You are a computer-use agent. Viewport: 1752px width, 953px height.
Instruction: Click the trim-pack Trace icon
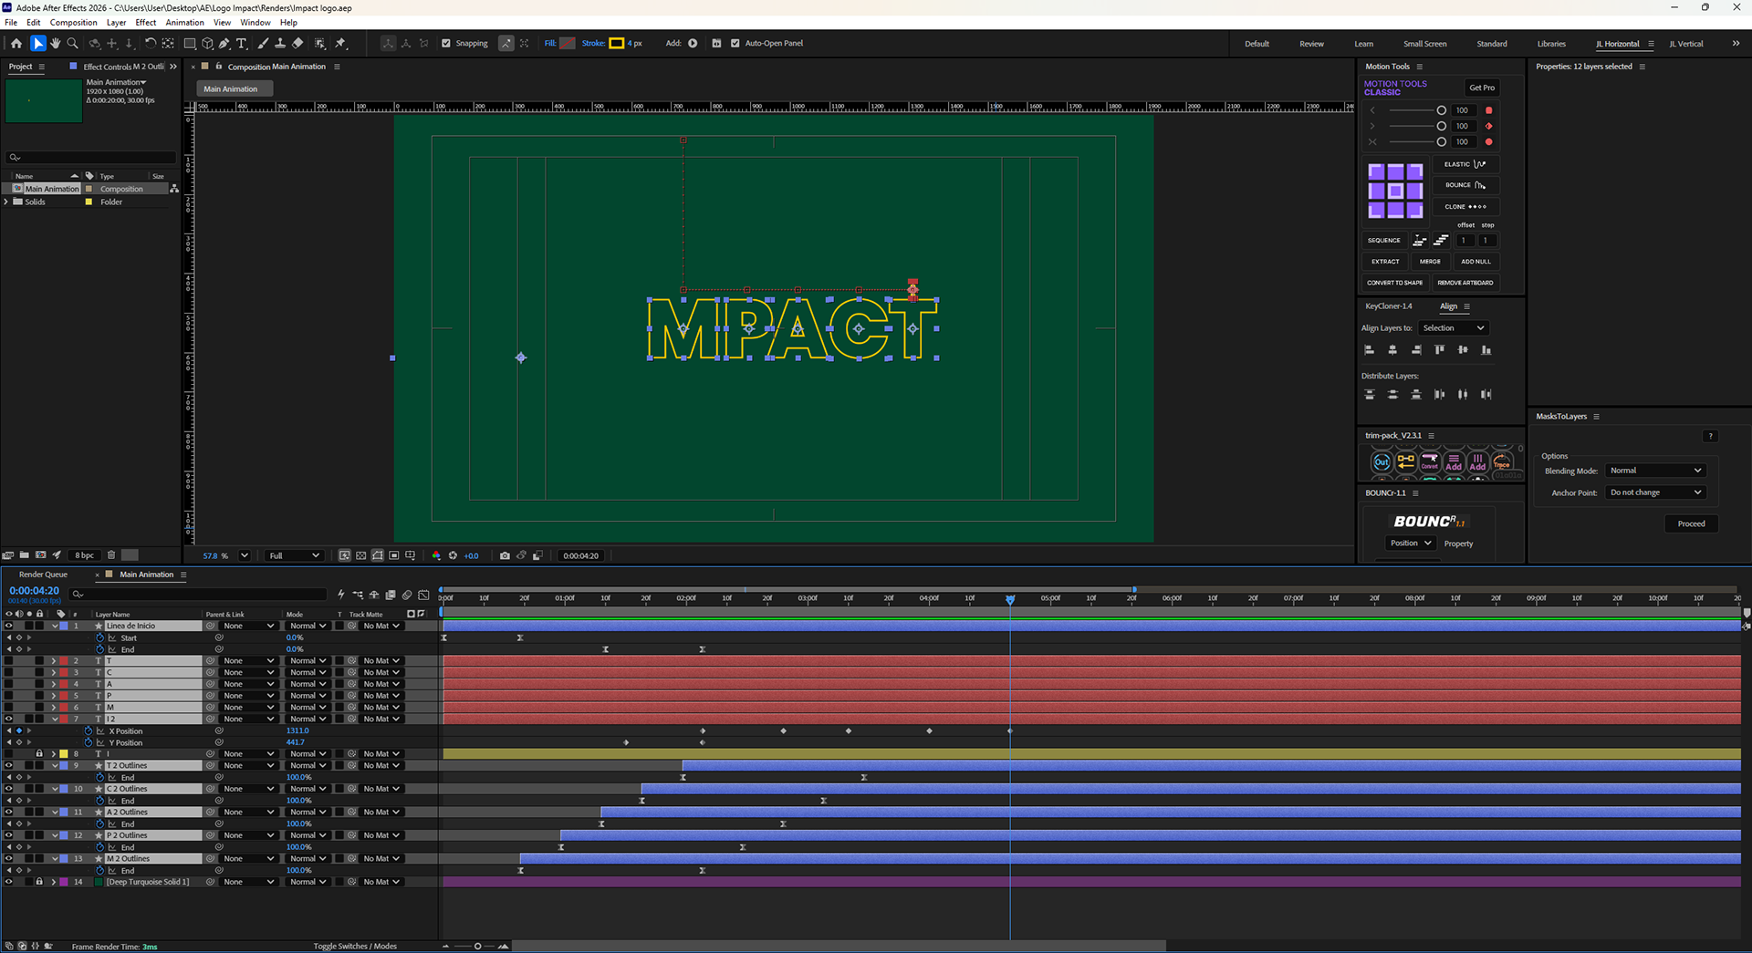[x=1501, y=462]
